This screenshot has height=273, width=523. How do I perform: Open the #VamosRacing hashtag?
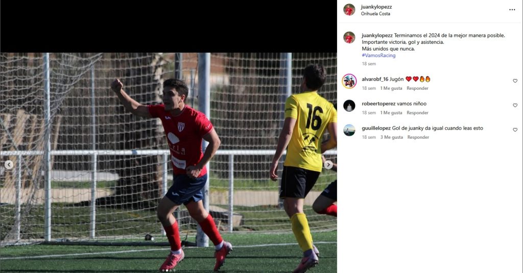click(378, 55)
